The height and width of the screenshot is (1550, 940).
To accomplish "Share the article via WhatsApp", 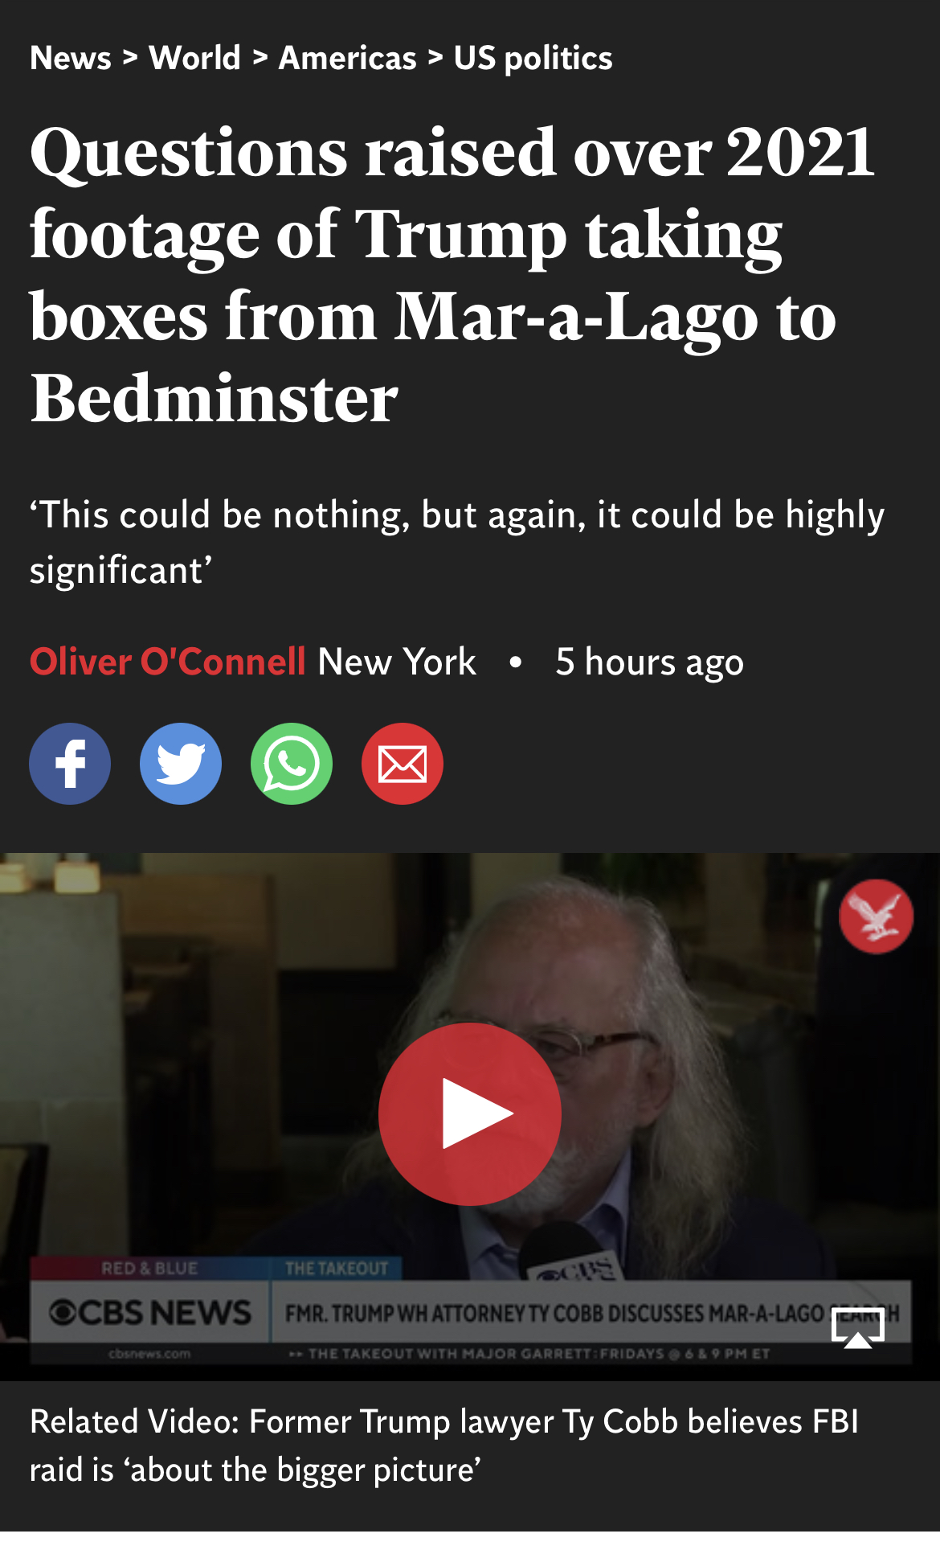I will [x=292, y=764].
